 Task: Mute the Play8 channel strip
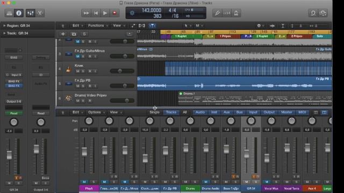tap(84, 182)
